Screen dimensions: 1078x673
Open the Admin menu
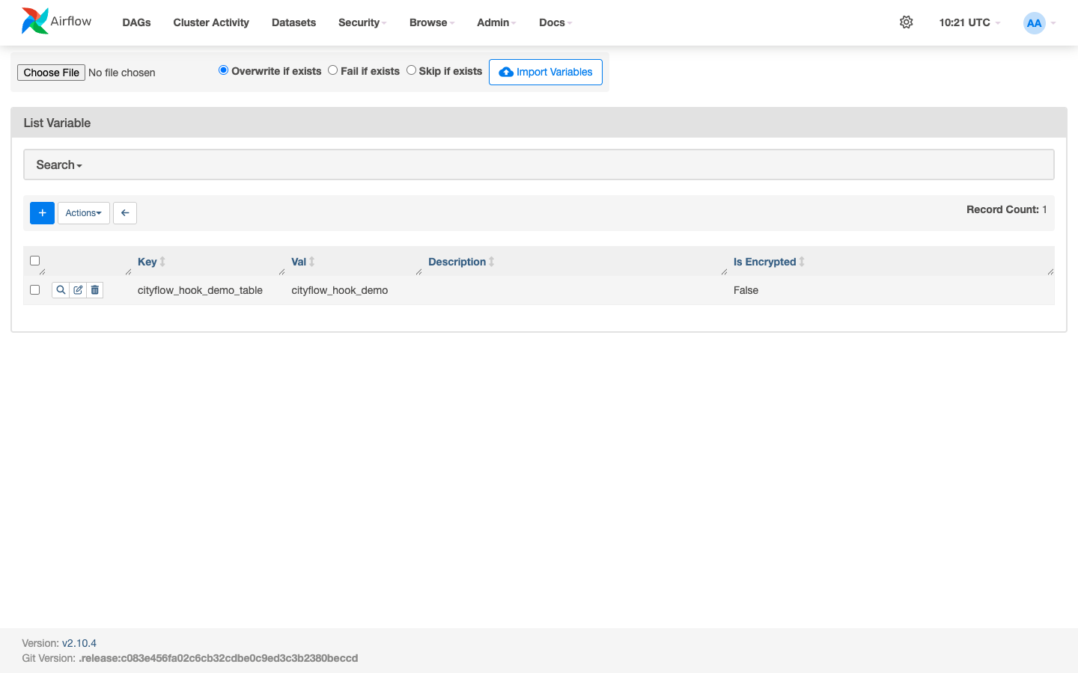pos(496,22)
